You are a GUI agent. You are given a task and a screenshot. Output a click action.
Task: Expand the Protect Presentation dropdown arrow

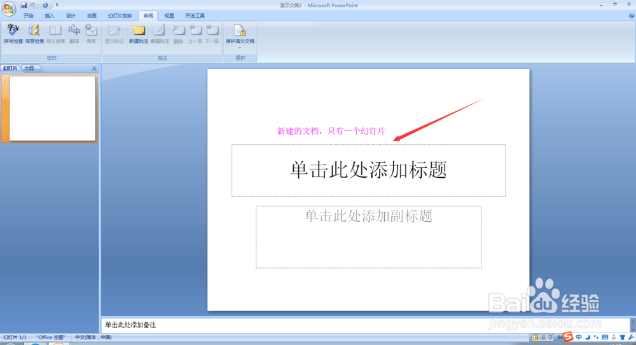240,48
